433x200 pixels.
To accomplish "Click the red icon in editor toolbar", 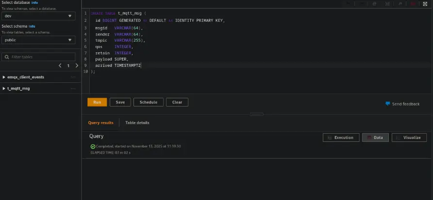I will pyautogui.click(x=413, y=3).
